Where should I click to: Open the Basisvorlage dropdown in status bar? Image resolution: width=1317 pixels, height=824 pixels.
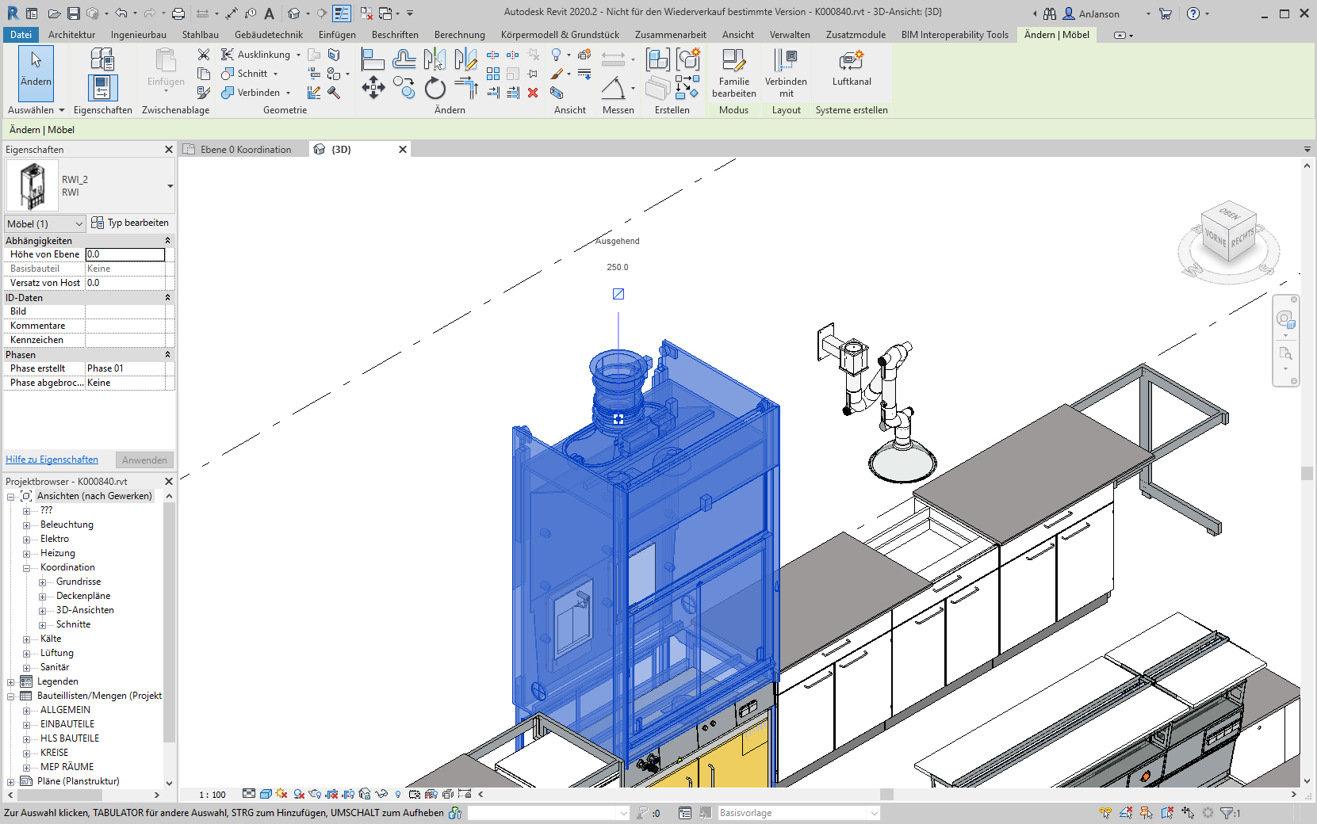(x=874, y=813)
